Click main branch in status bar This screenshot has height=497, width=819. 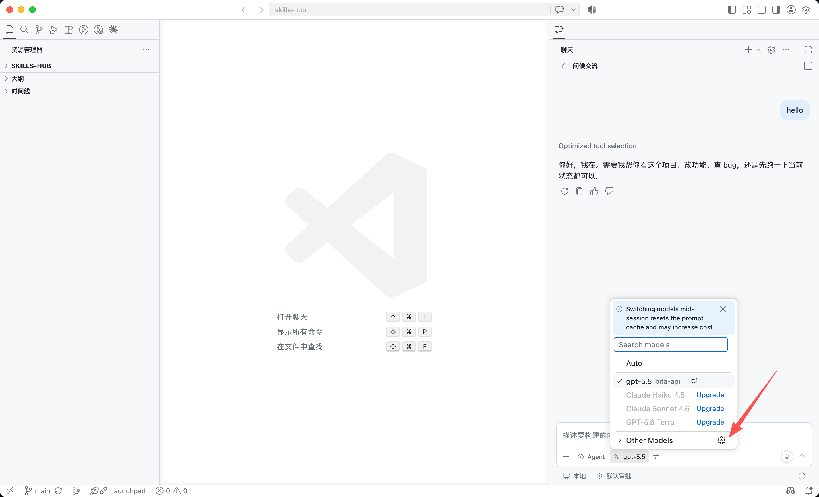[x=38, y=490]
